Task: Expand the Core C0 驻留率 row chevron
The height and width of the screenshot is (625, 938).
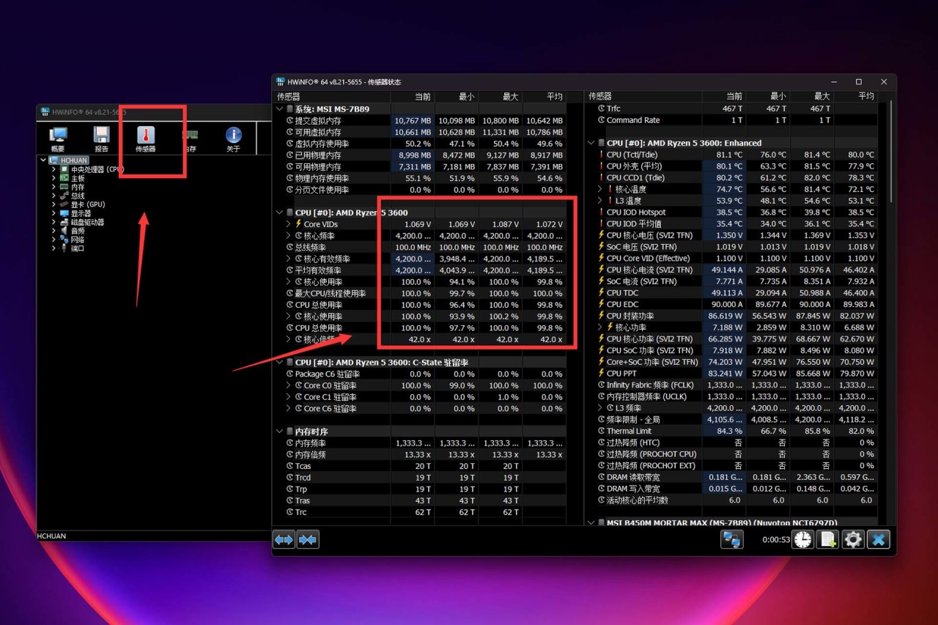Action: point(288,385)
